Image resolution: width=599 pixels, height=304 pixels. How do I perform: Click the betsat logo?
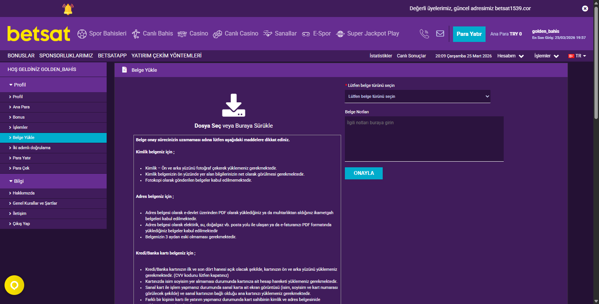[39, 34]
